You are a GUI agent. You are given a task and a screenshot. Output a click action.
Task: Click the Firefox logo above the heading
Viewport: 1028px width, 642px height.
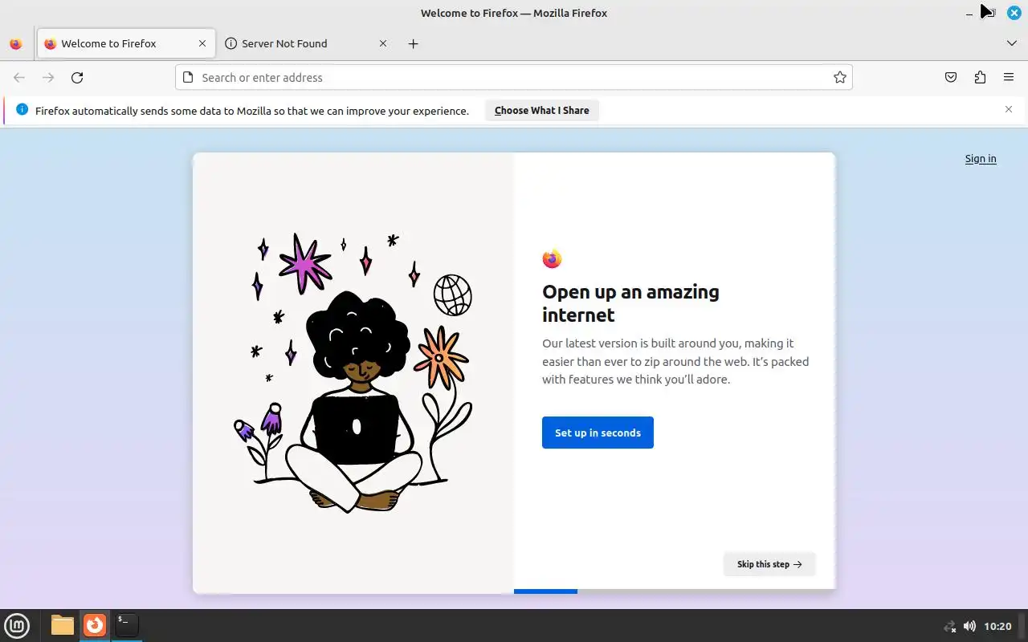coord(552,258)
